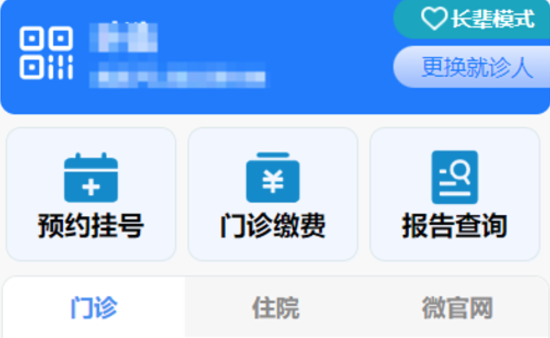Click the calendar plus icon for 预约挂号
The height and width of the screenshot is (338, 550).
pos(91,177)
